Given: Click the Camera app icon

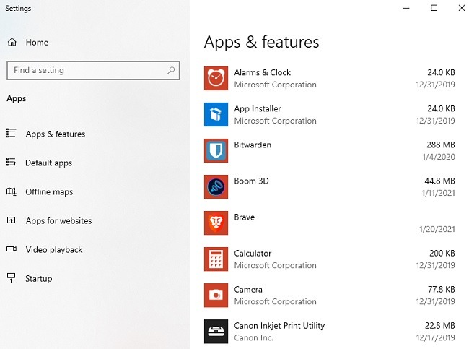Looking at the screenshot, I should tap(216, 296).
